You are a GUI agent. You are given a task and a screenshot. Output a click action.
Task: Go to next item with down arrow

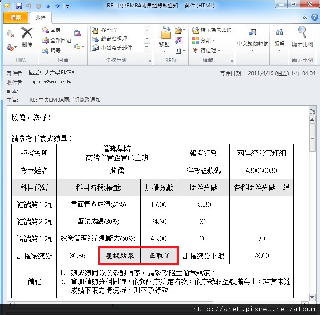[57, 6]
